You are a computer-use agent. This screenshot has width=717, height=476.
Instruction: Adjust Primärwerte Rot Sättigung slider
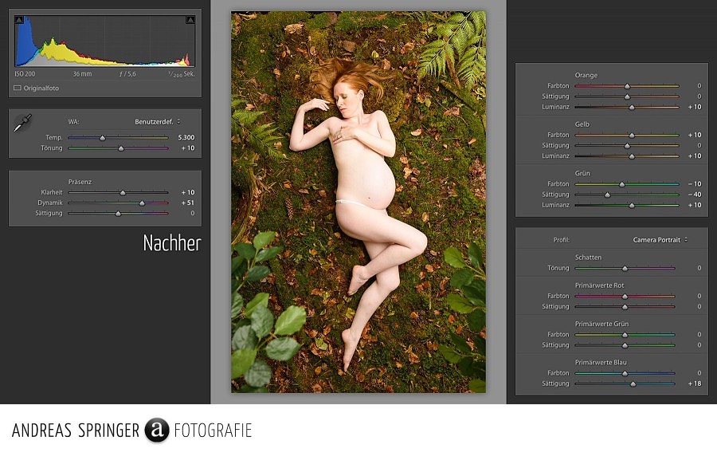(x=625, y=307)
